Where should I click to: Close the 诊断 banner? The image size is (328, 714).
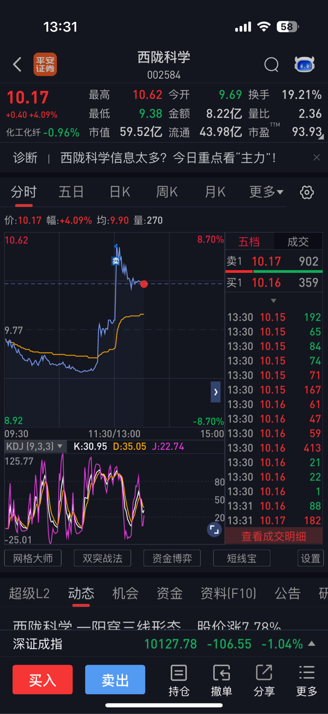click(x=316, y=158)
